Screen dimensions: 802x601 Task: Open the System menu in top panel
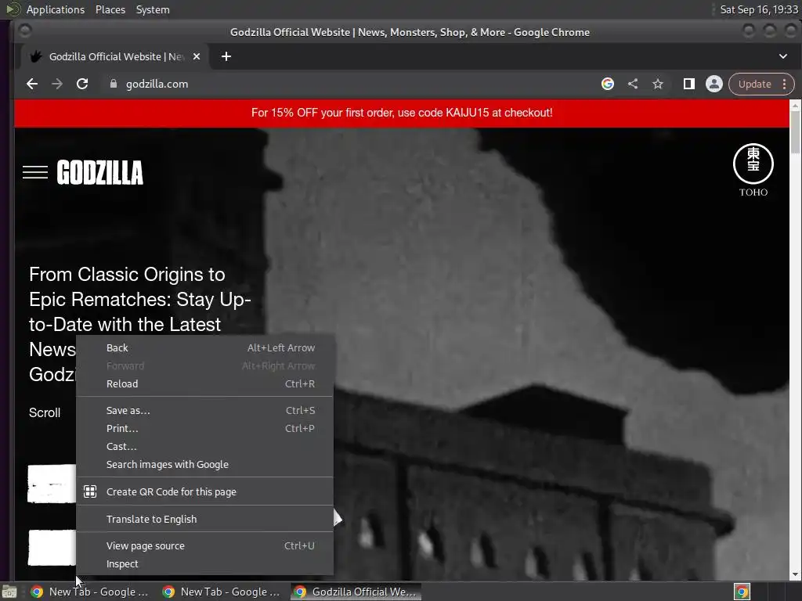(x=153, y=9)
